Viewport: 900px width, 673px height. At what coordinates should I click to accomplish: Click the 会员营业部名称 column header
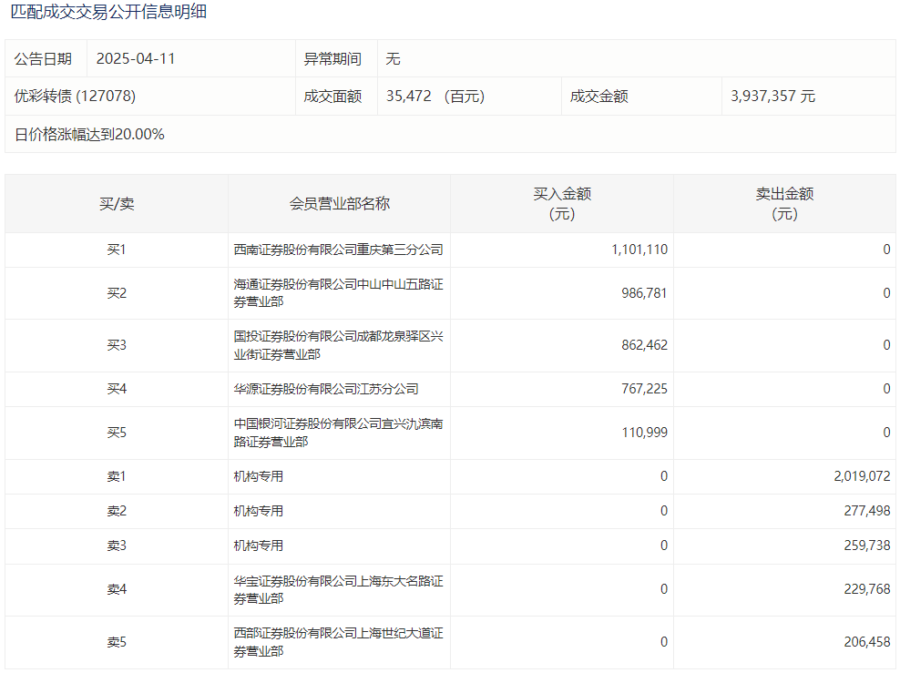(x=339, y=204)
